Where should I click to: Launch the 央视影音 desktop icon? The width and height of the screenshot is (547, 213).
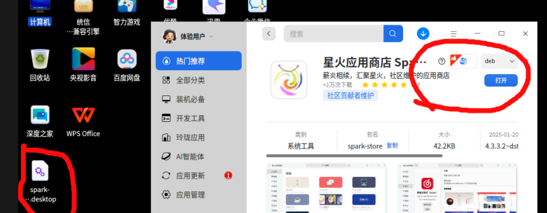83,65
